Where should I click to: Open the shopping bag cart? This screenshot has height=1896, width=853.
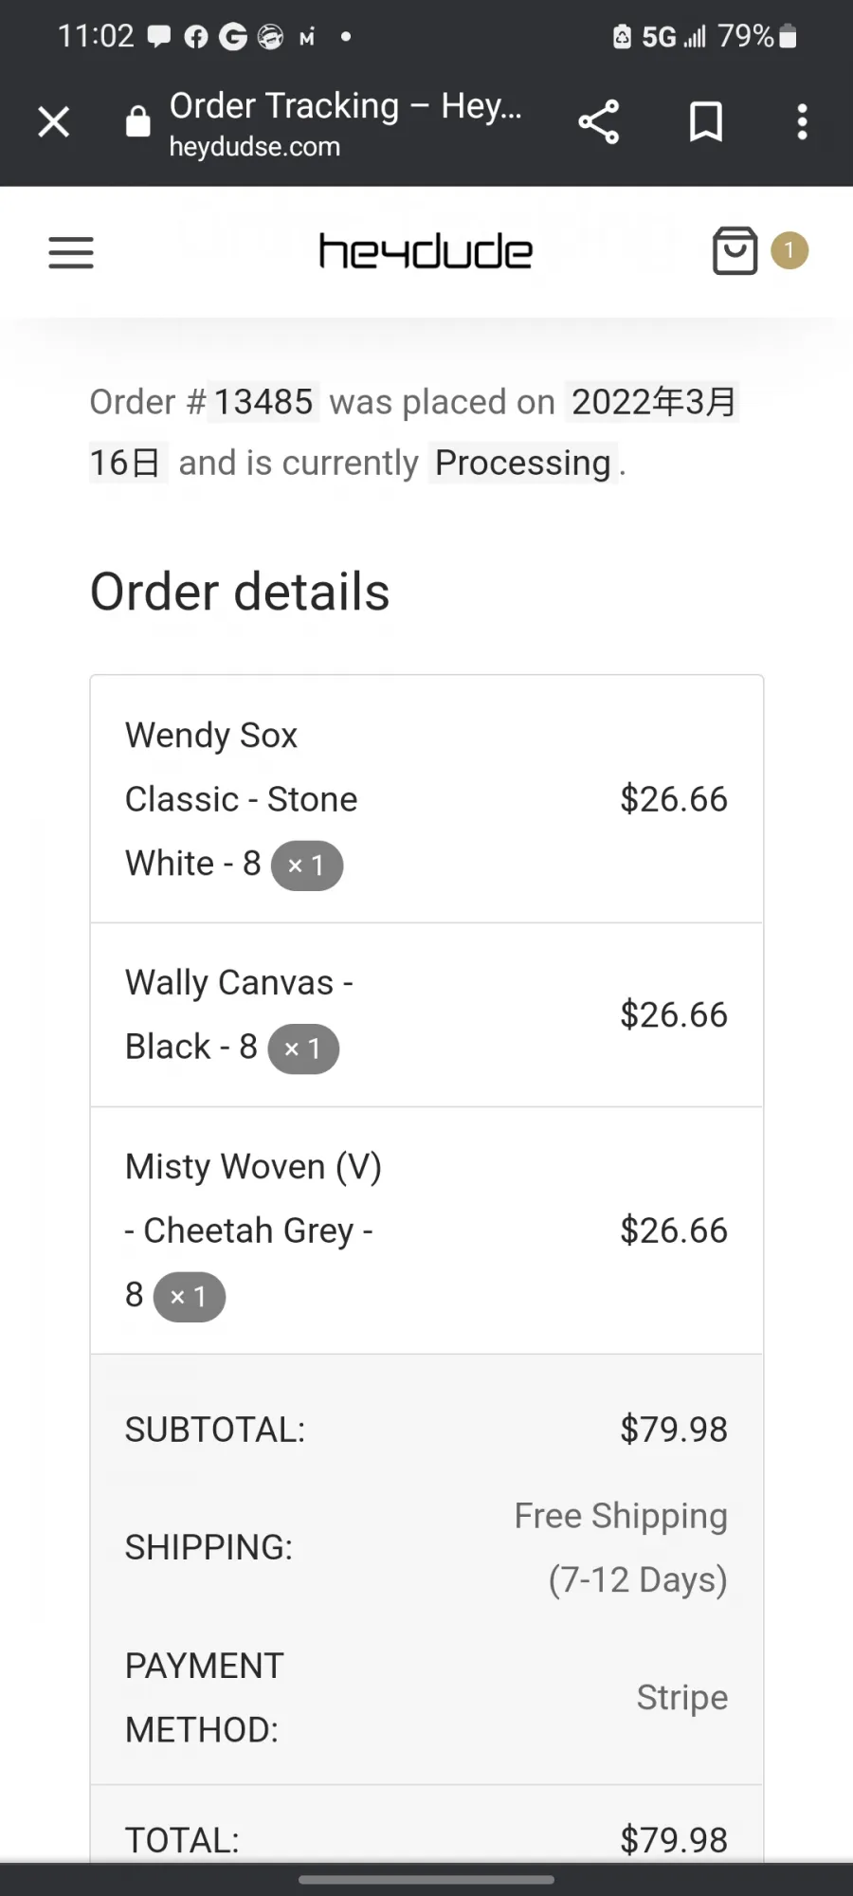(x=735, y=251)
